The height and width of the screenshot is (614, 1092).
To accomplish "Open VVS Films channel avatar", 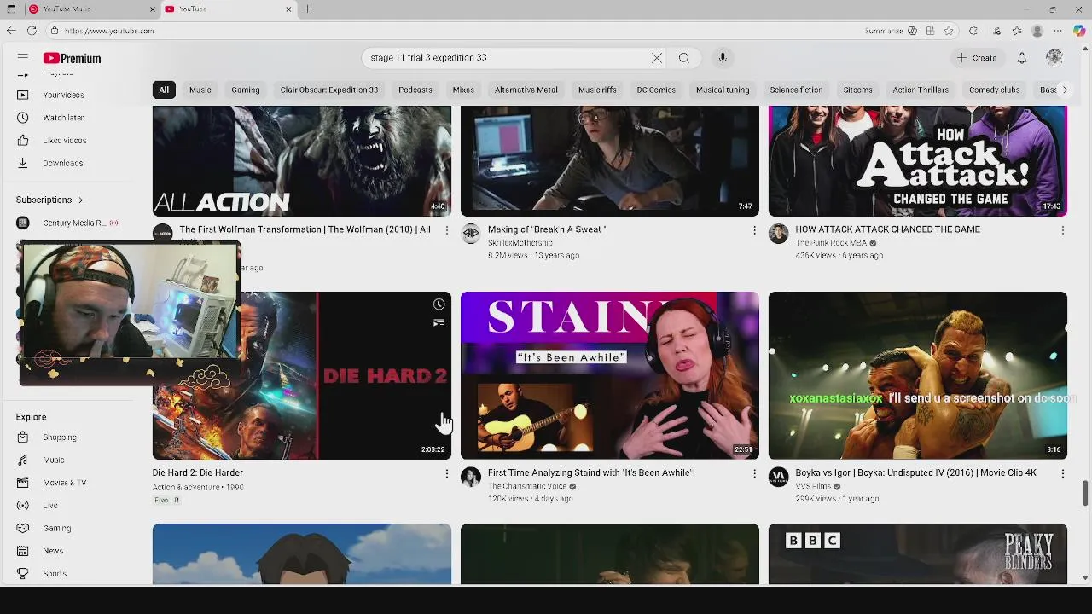I will [778, 477].
